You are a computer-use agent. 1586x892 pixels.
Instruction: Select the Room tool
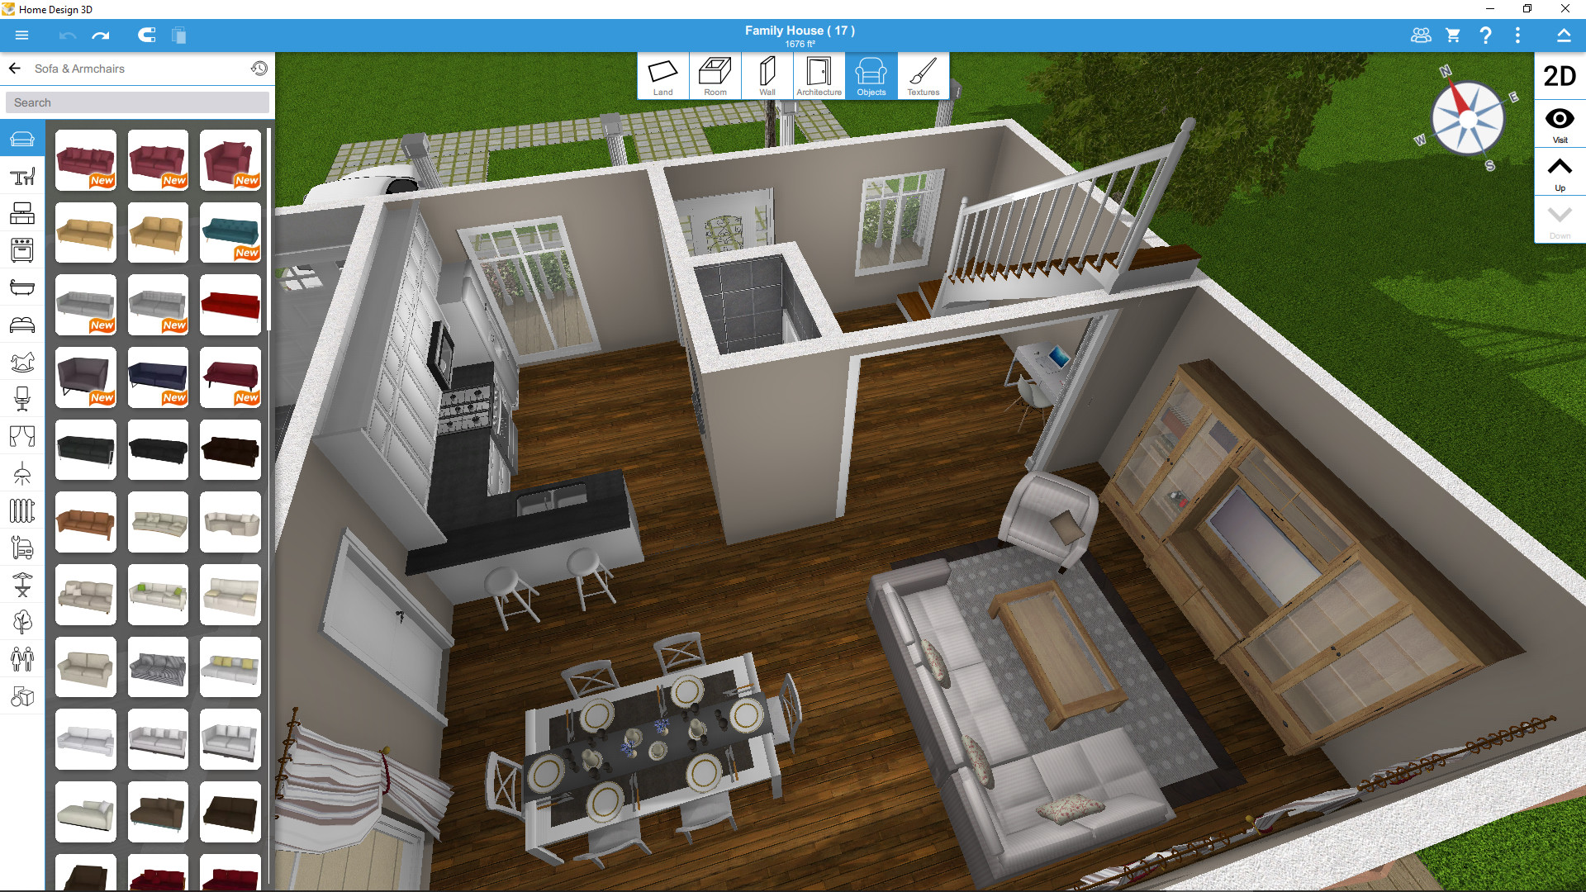click(x=714, y=76)
